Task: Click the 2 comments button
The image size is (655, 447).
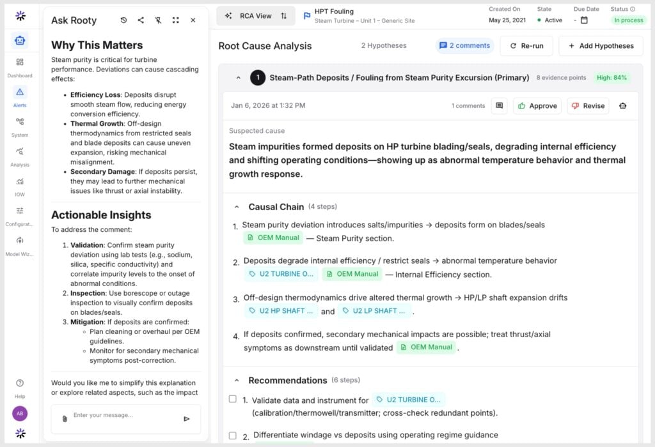Action: pyautogui.click(x=464, y=45)
